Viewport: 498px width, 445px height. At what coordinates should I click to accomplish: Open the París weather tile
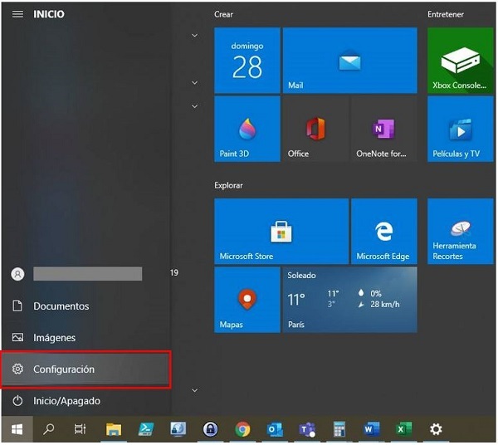(x=349, y=299)
